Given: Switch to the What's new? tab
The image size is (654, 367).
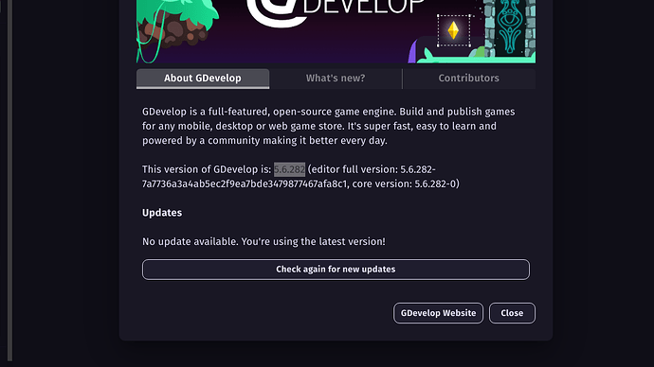Looking at the screenshot, I should tap(336, 79).
